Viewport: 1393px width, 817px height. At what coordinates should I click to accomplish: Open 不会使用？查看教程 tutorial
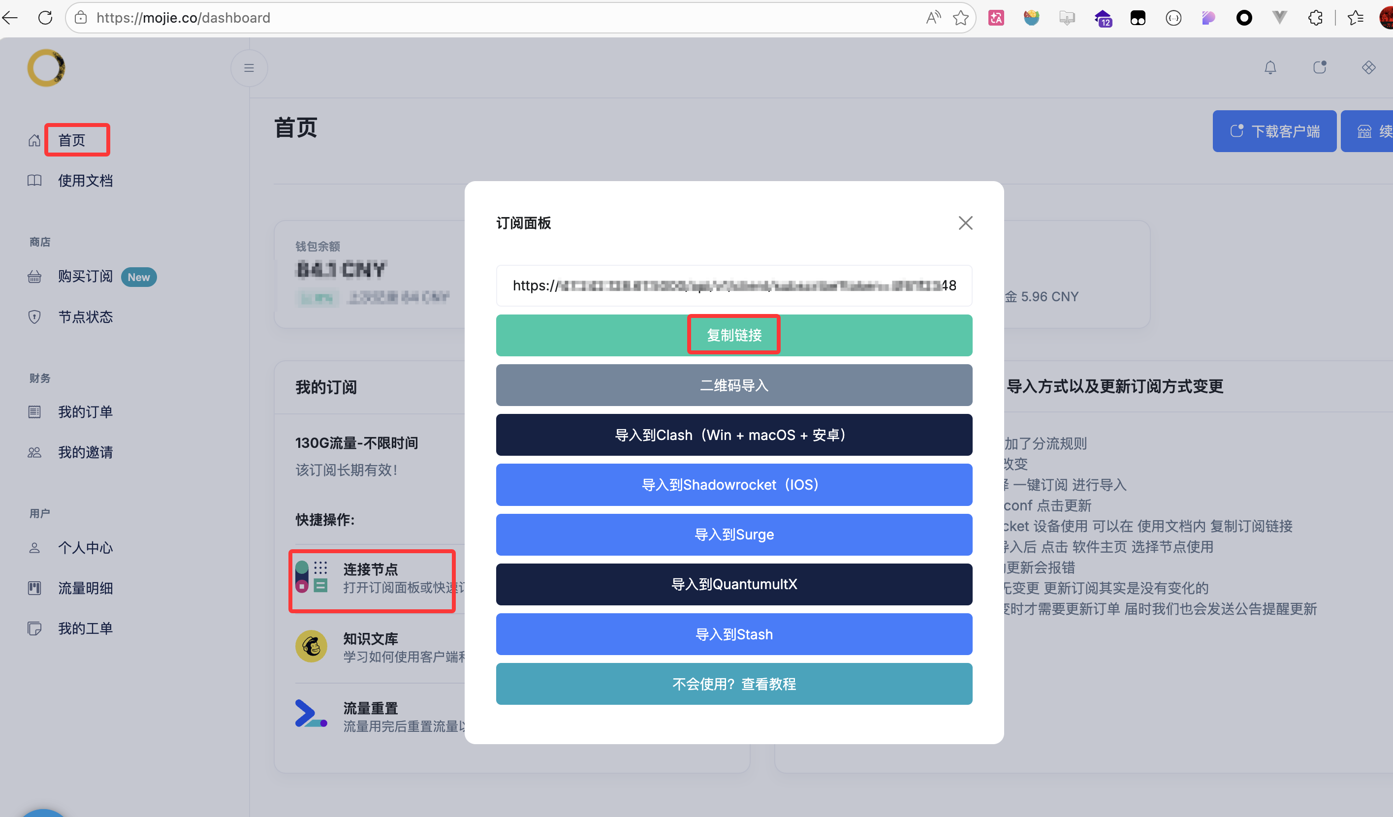tap(733, 683)
